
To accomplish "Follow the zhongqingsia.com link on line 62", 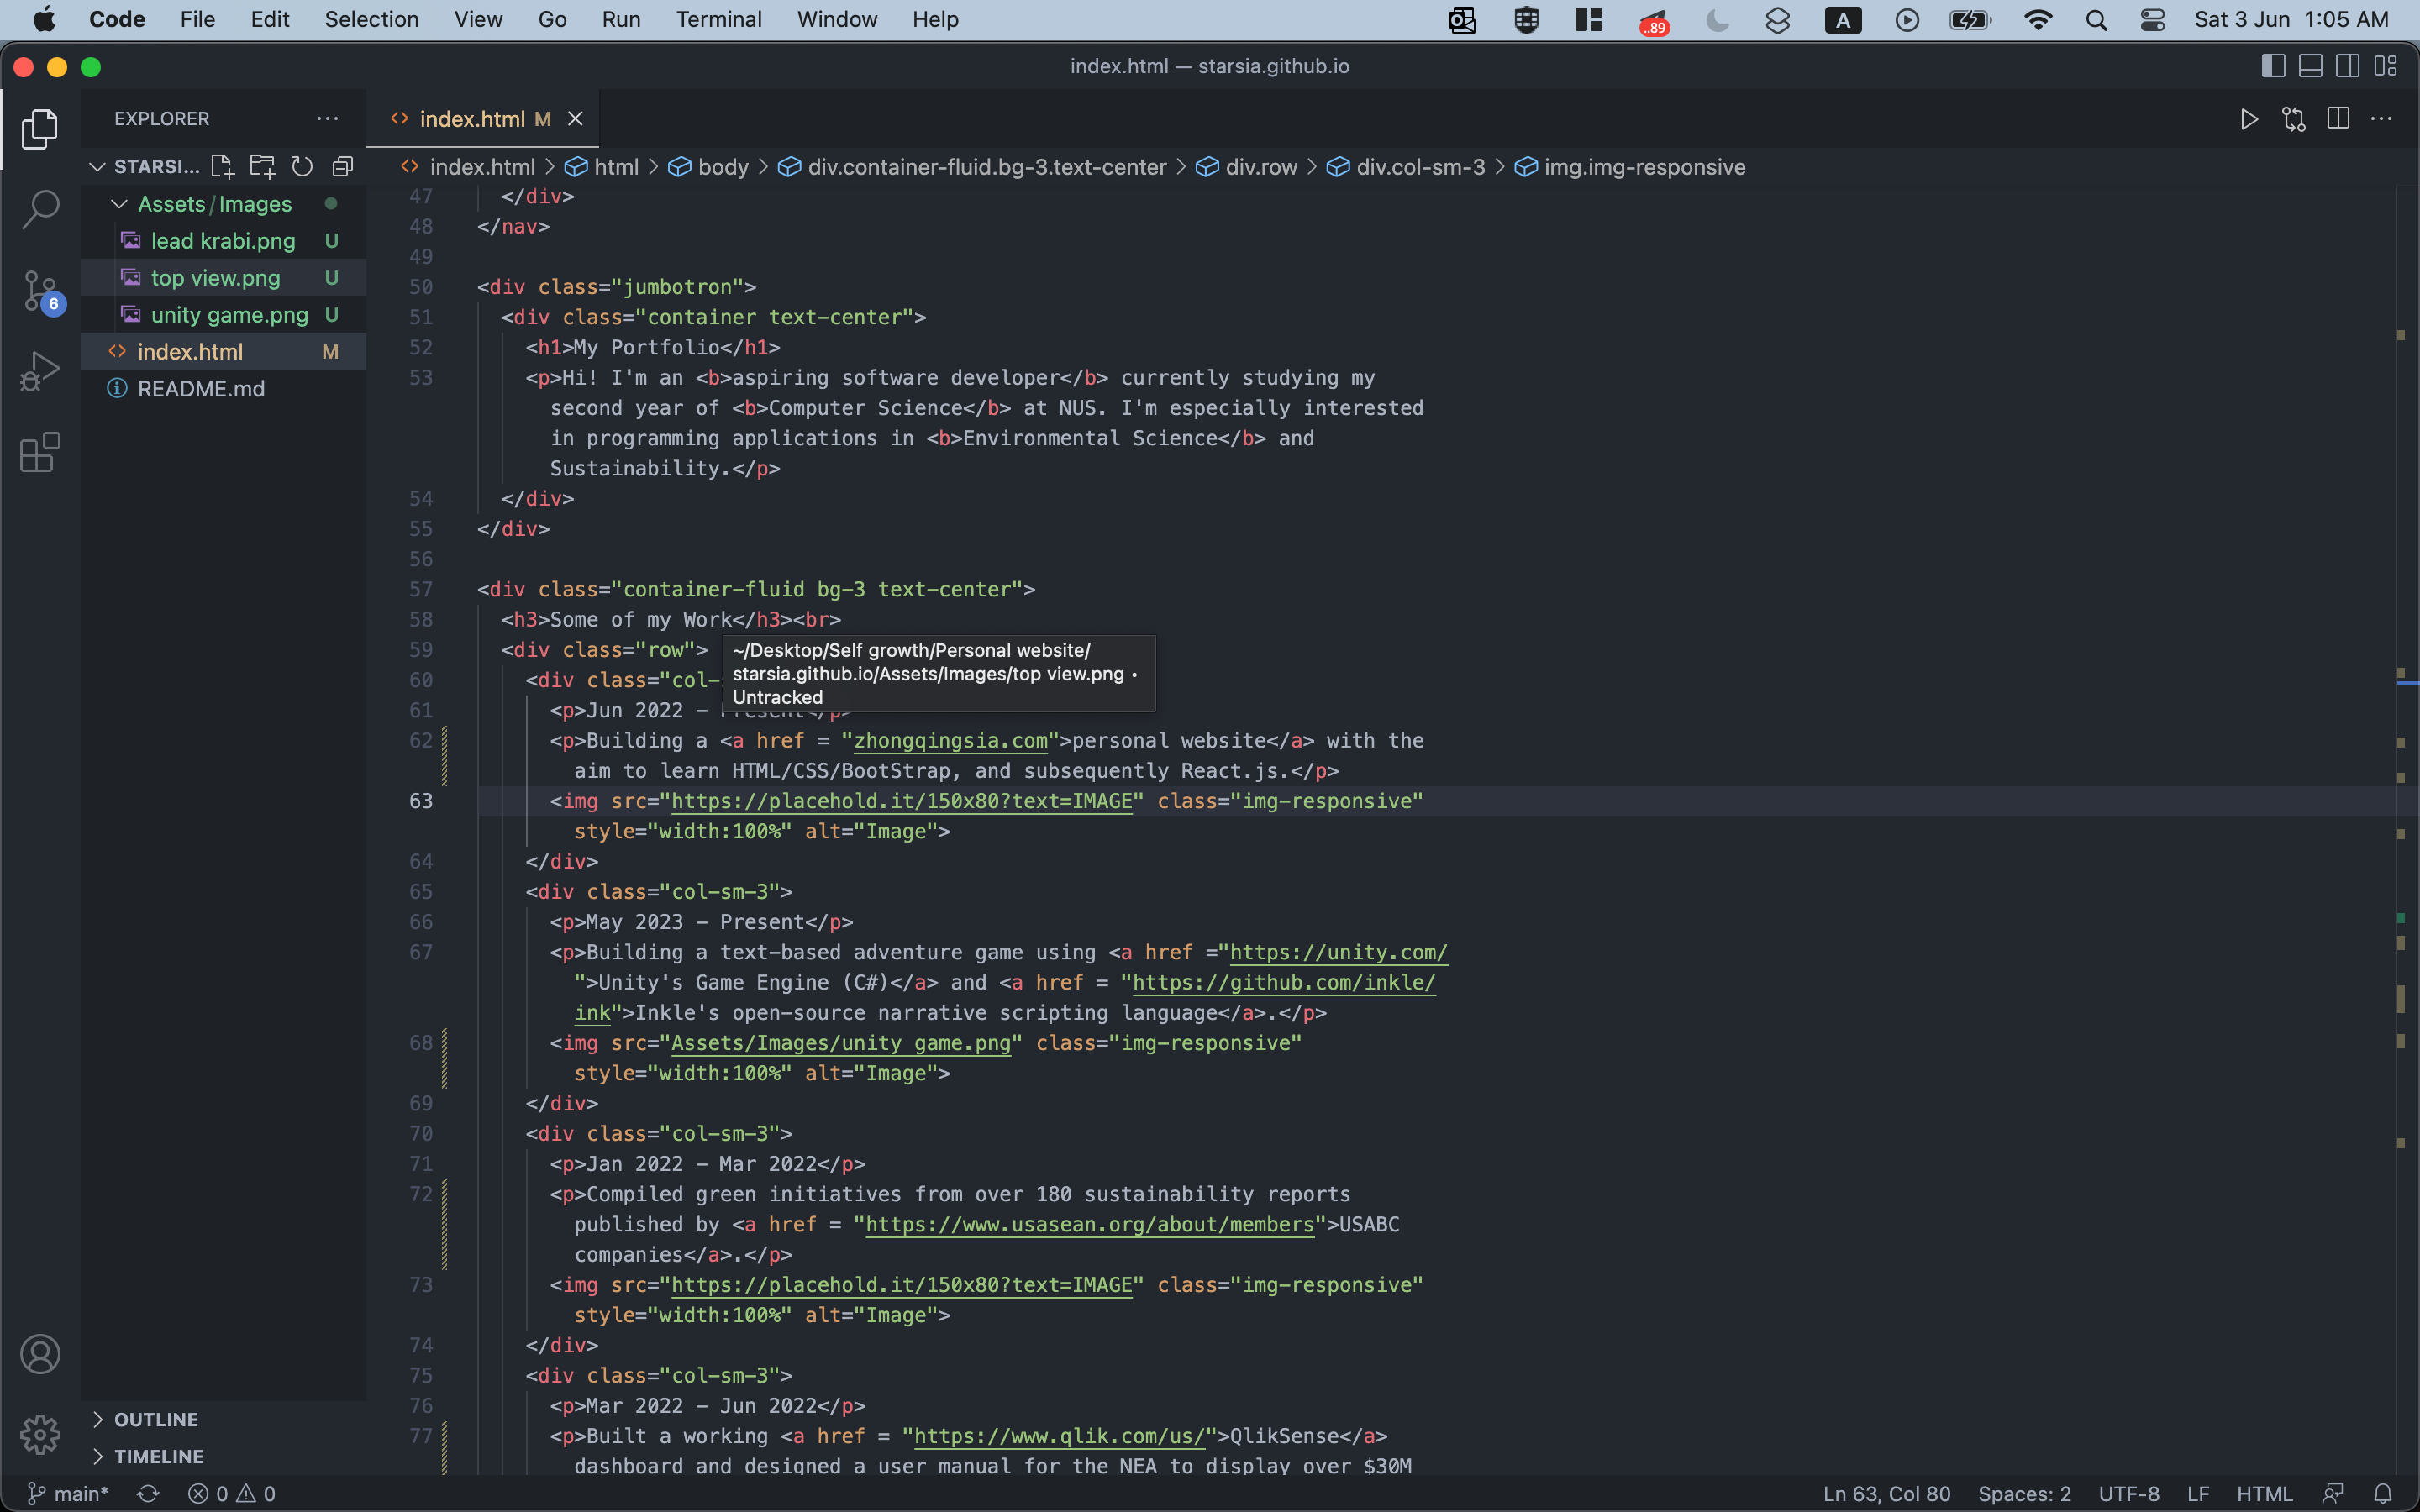I will (x=950, y=741).
